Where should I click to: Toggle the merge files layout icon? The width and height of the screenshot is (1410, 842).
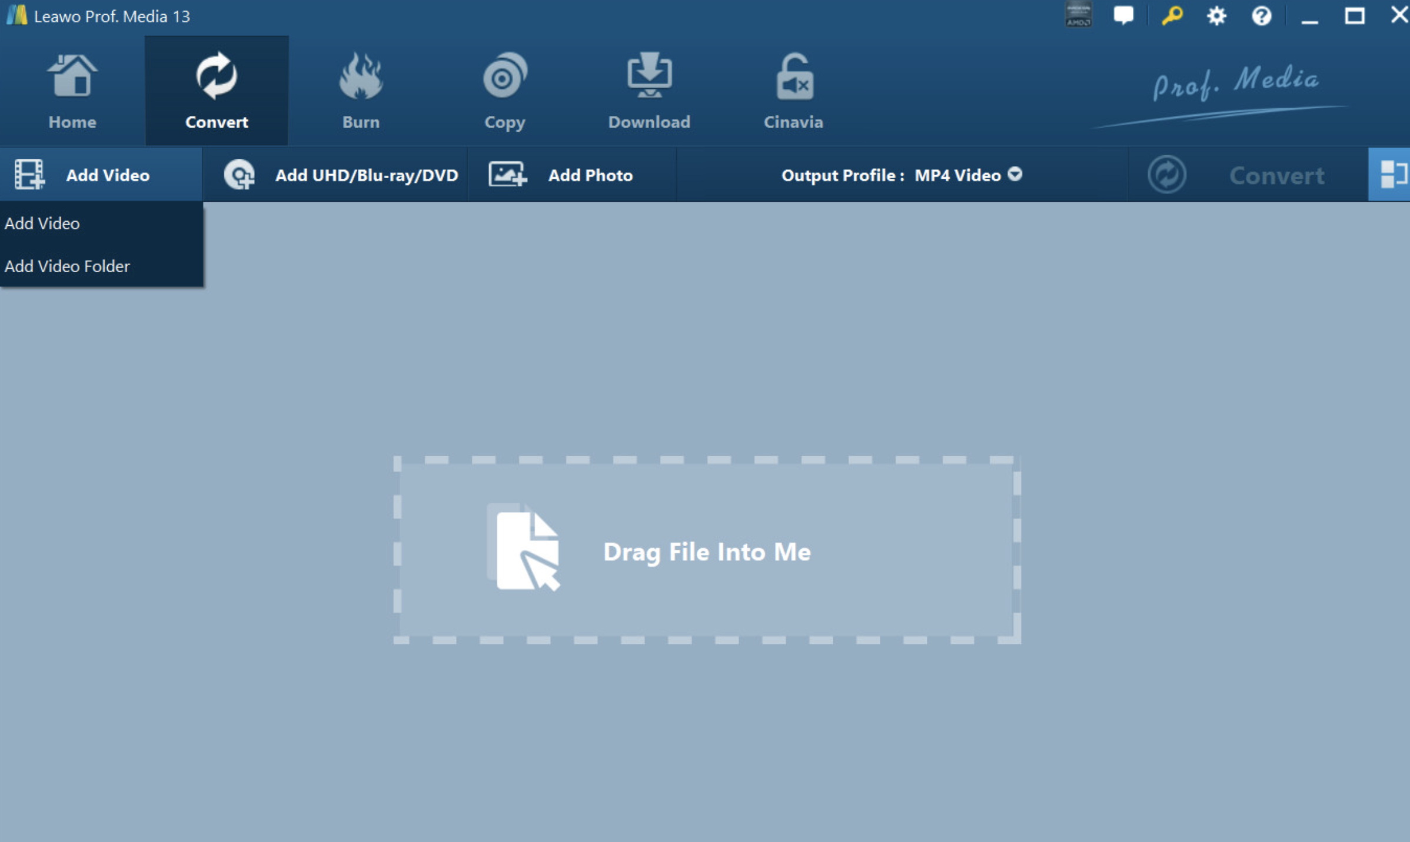click(x=1389, y=175)
